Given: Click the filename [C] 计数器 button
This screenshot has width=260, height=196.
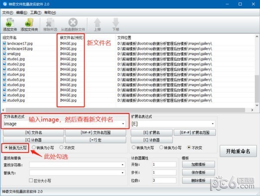Looking at the screenshot, I should point(33,140).
